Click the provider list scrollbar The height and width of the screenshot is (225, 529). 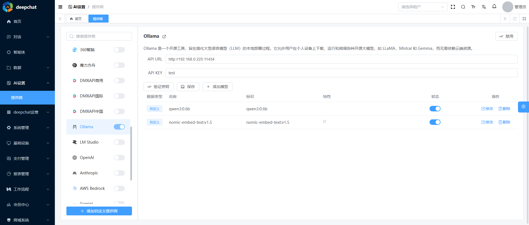click(x=131, y=153)
